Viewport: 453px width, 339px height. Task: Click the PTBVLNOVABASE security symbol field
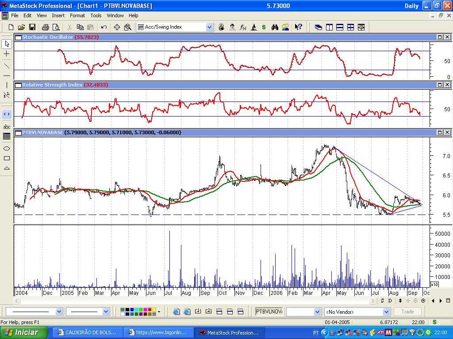(269, 312)
